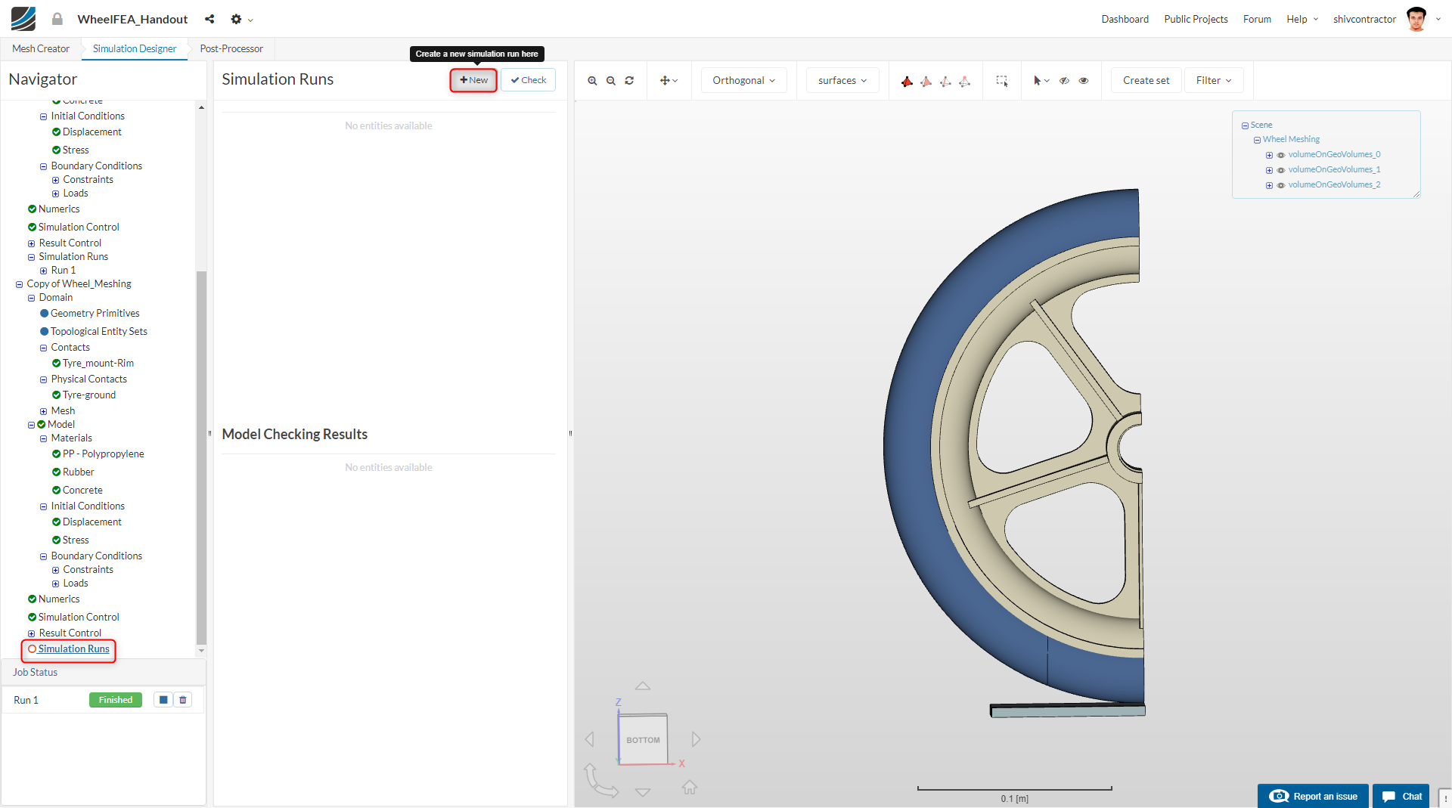Select the solid surface render mode icon
Image resolution: width=1452 pixels, height=808 pixels.
pos(907,81)
